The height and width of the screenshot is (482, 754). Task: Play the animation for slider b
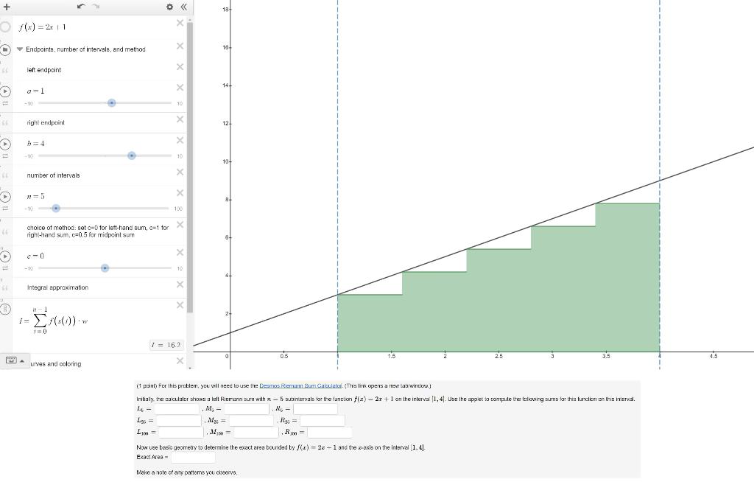[x=5, y=144]
